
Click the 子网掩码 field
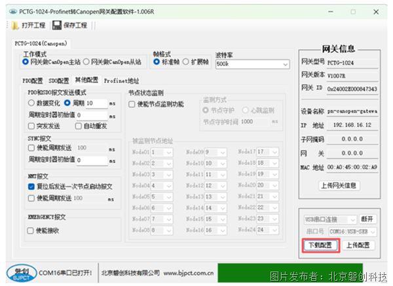(x=352, y=139)
